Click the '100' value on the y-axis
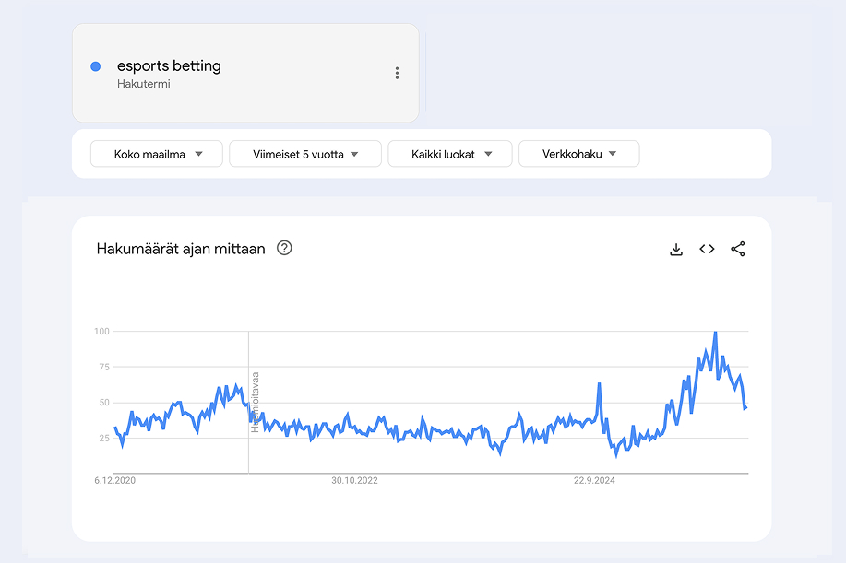Image resolution: width=846 pixels, height=563 pixels. [x=104, y=331]
